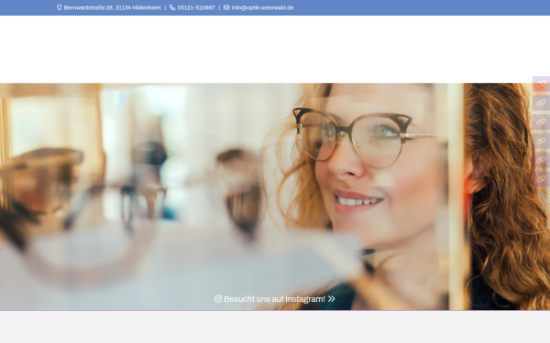
Task: Click the double chevron after Instagram text
Action: click(332, 298)
